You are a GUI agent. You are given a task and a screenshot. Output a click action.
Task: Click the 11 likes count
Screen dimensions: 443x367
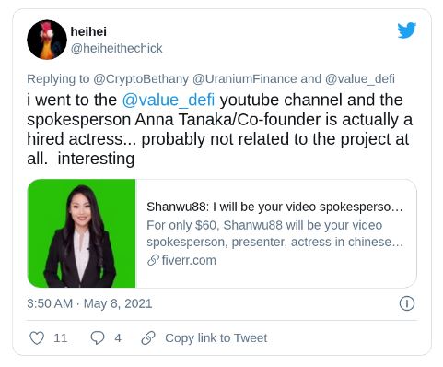(x=60, y=338)
